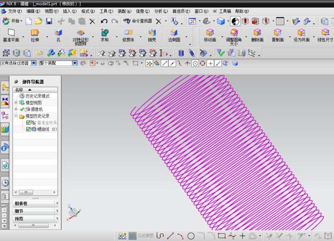This screenshot has height=241, width=334.
Task: Collapse the 模型历史记录 tree node
Action: (x=16, y=116)
